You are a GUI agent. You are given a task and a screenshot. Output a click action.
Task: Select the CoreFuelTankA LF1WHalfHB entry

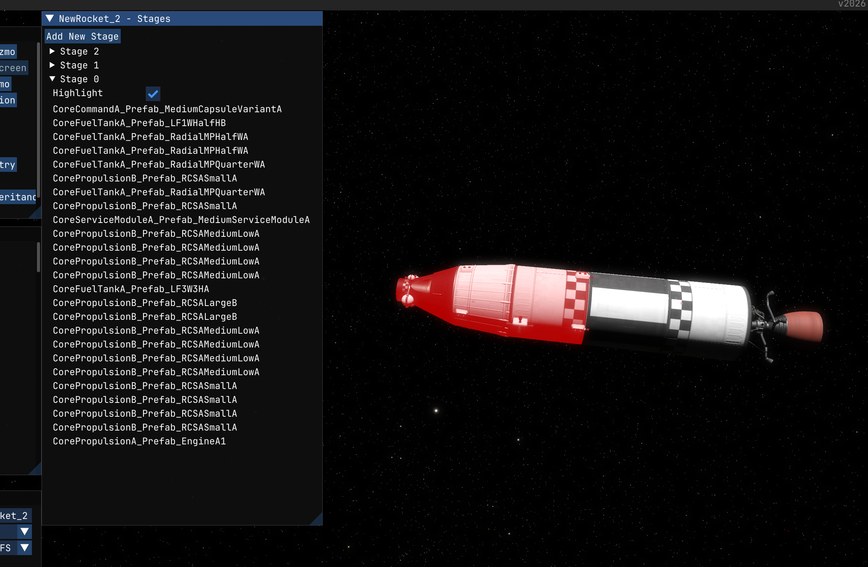point(139,123)
